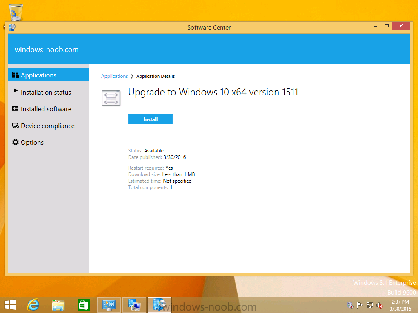The image size is (418, 313).
Task: Close the Software Center window
Action: [401, 26]
